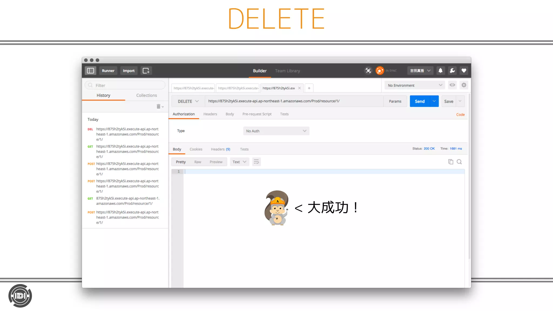Click the orange sync status icon
Viewport: 553px width, 311px height.
380,71
